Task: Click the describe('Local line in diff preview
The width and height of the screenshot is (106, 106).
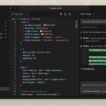Action: point(97,57)
